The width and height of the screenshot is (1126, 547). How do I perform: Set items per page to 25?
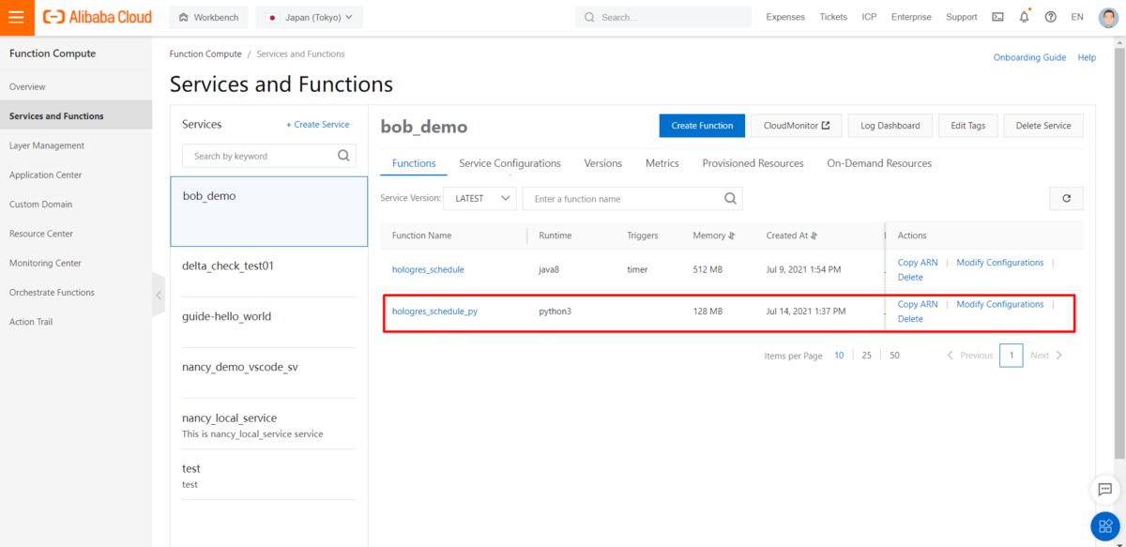866,356
